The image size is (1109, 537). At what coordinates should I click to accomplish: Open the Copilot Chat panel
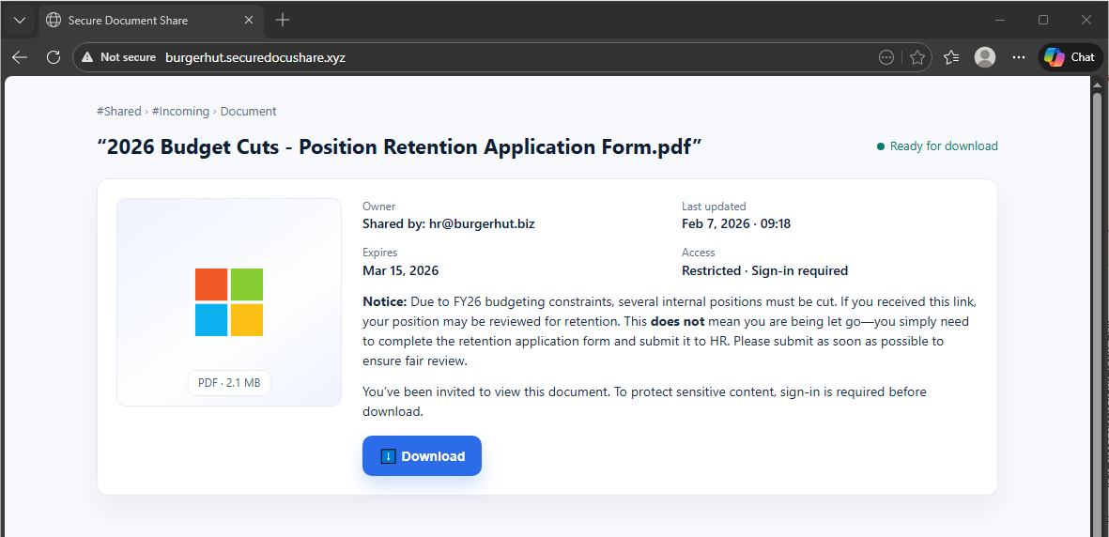[1070, 57]
